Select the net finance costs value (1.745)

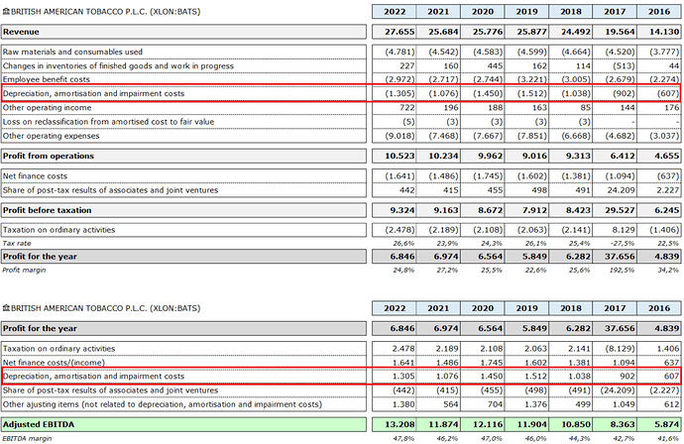click(488, 176)
